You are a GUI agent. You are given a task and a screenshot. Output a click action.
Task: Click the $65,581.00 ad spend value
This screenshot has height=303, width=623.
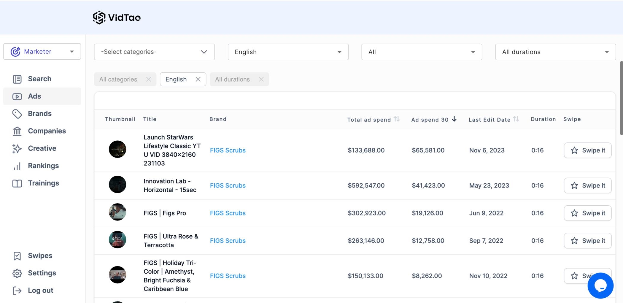point(428,150)
